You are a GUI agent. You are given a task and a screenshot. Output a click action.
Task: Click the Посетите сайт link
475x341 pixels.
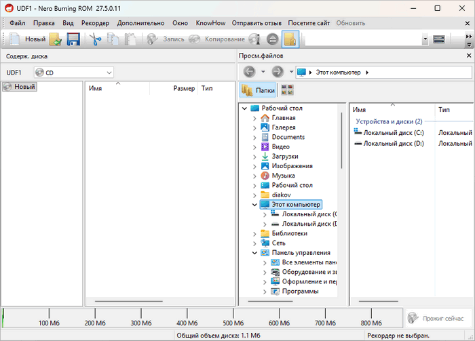(309, 23)
